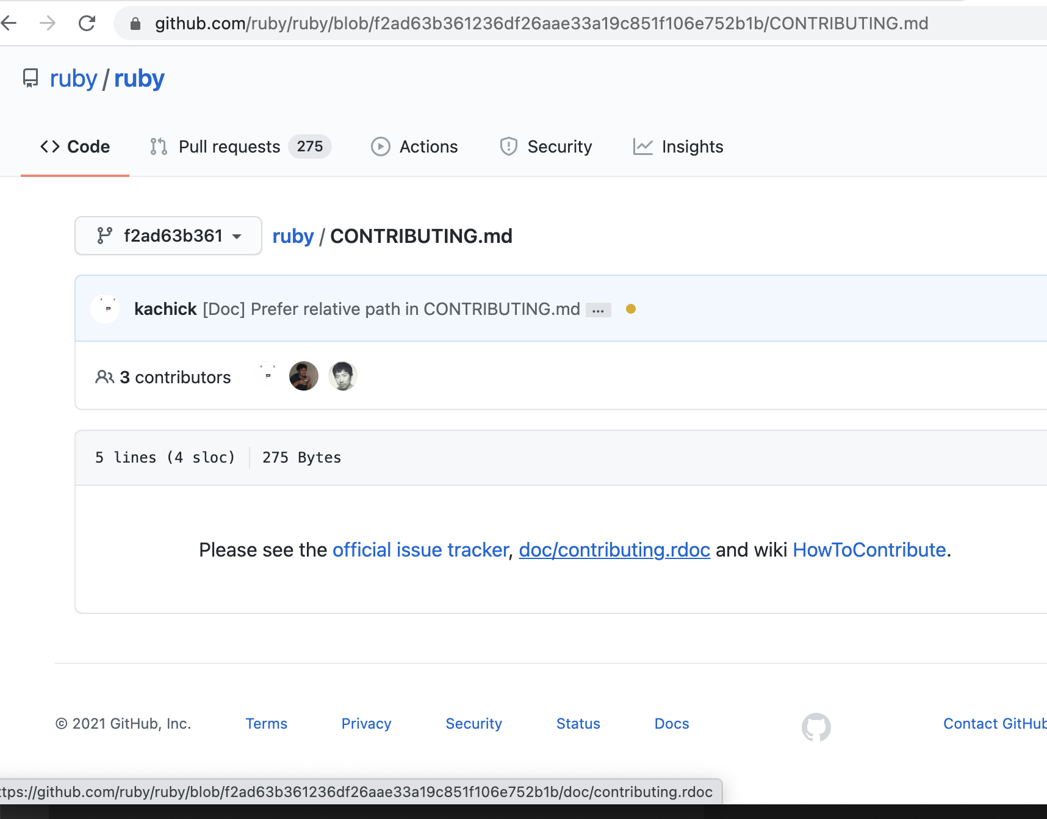
Task: Open the doc/contributing.rdoc link
Action: coord(614,550)
